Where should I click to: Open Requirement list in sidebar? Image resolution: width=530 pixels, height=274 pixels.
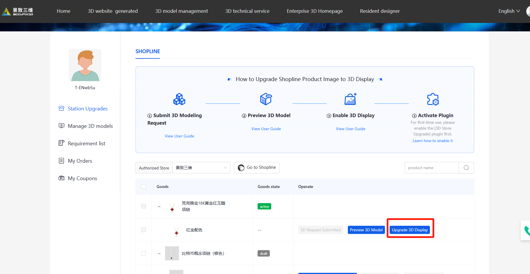coord(86,143)
